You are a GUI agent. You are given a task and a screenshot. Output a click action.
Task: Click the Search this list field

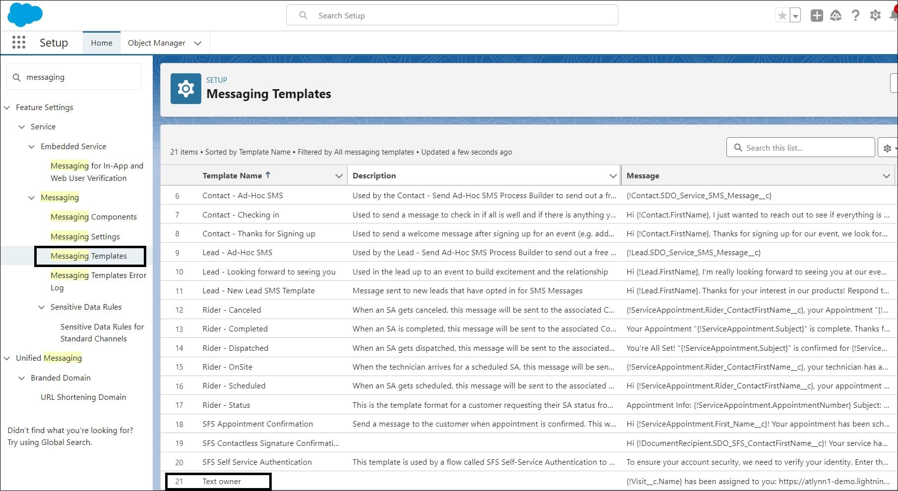pyautogui.click(x=801, y=148)
